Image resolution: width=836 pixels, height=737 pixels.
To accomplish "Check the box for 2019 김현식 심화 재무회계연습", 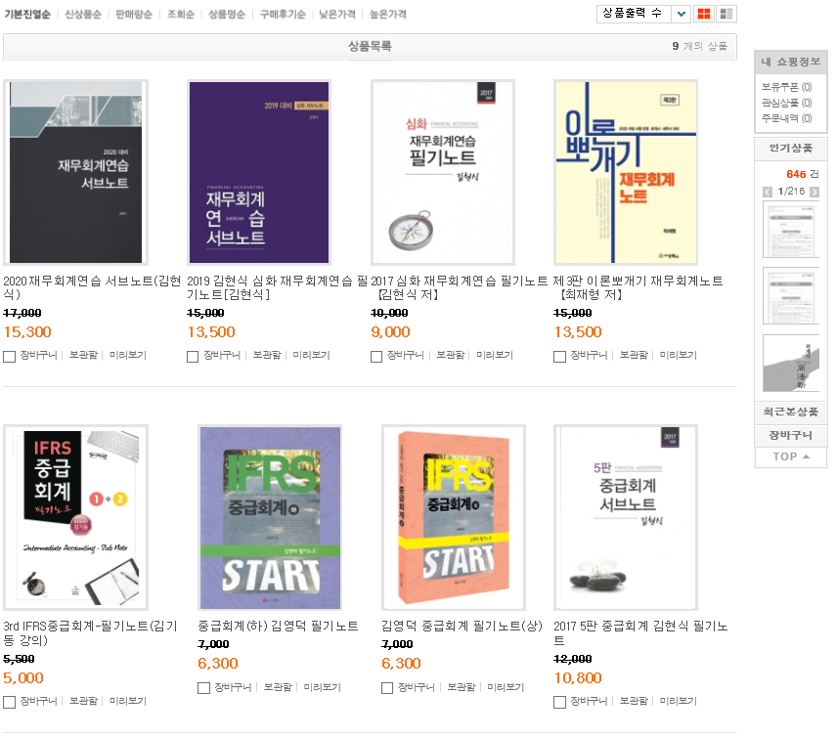I will (x=193, y=357).
